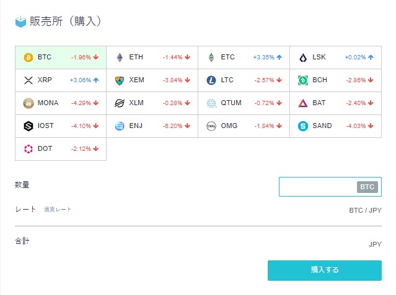The image size is (396, 295).
Task: Choose the NEM XEM shield icon
Action: (120, 80)
